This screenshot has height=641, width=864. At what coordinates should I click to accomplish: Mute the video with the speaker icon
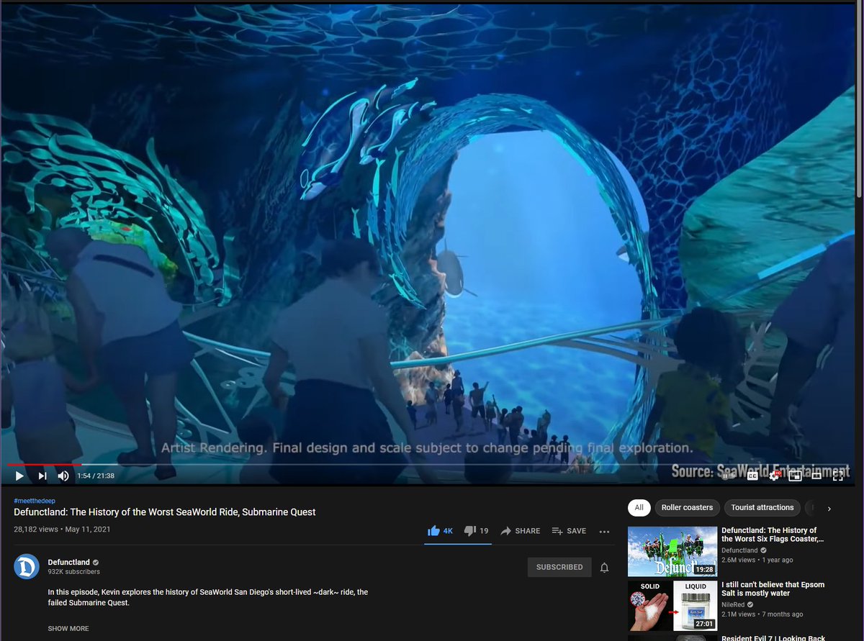tap(63, 476)
